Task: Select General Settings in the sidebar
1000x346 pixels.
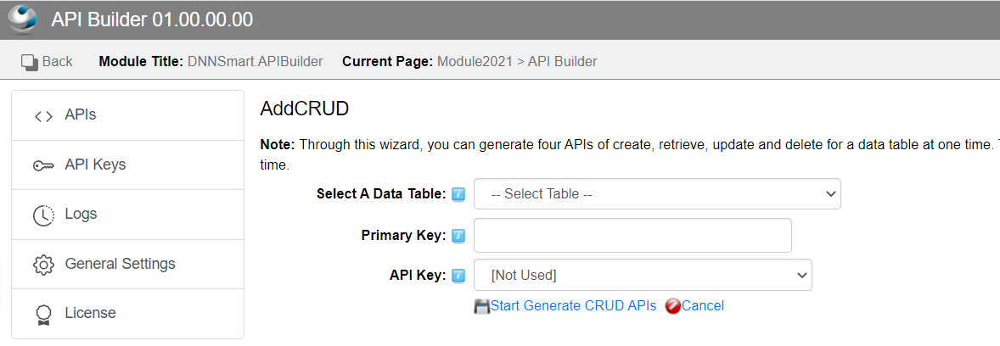Action: (127, 264)
